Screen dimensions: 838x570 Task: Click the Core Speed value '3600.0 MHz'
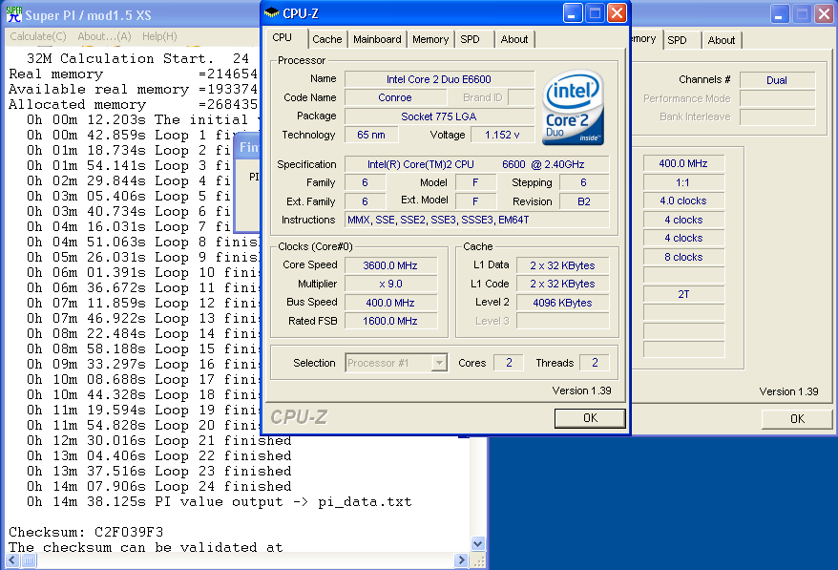point(390,265)
